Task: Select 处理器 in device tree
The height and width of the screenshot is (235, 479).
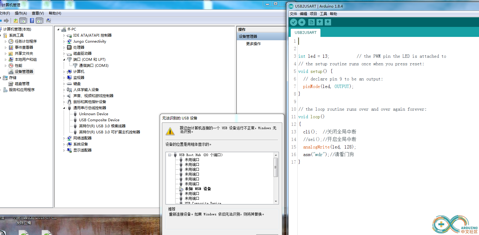Action: pos(79,47)
